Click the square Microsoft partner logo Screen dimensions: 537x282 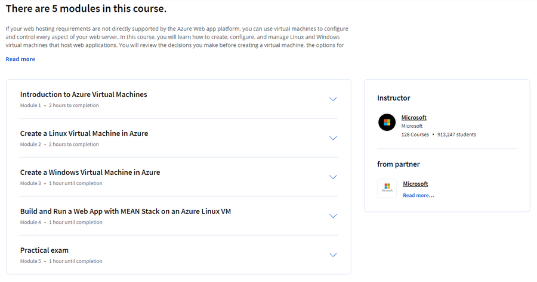click(387, 188)
